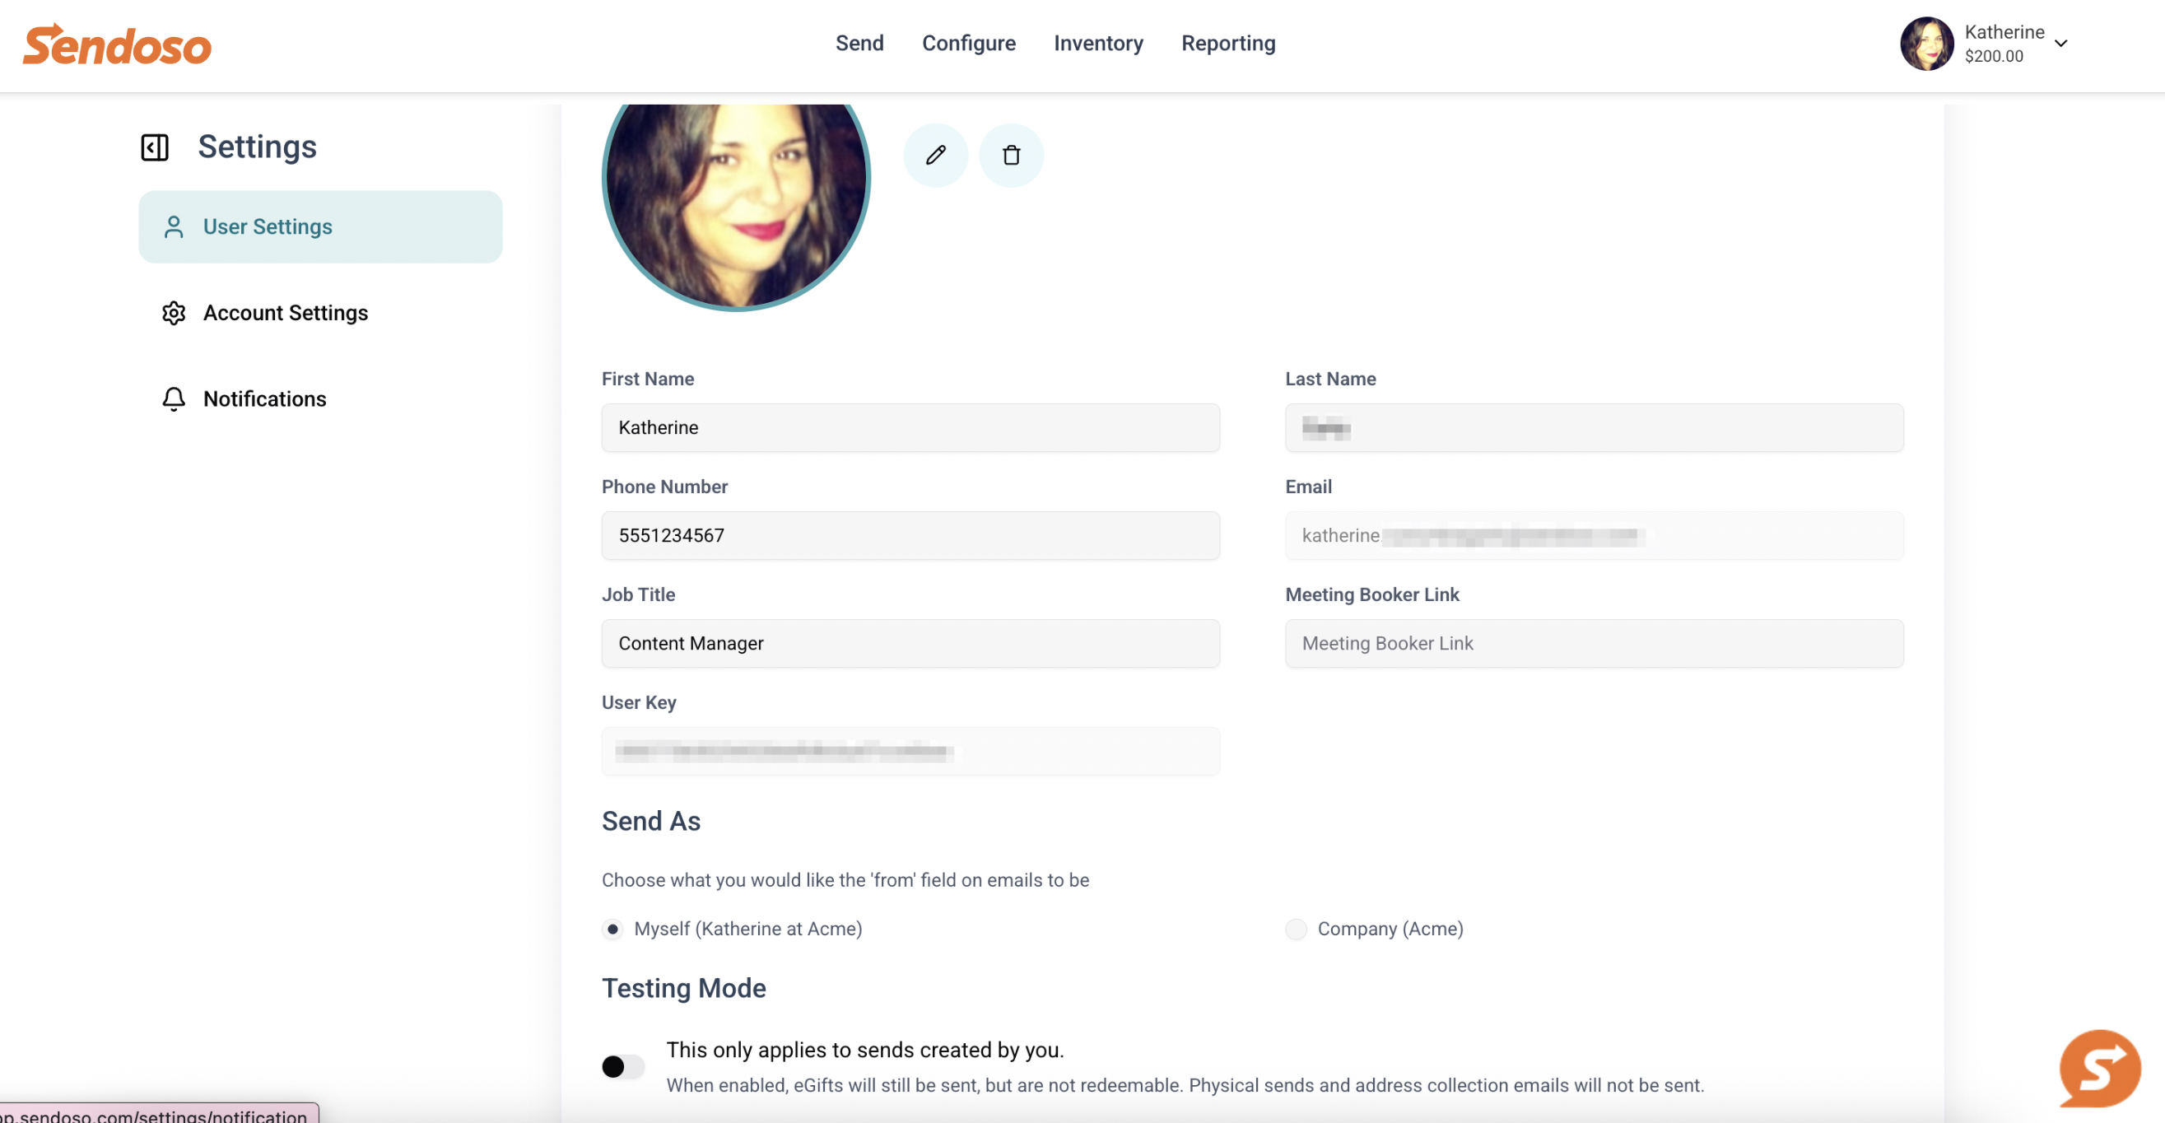Expand the Katherine account dropdown chevron
The image size is (2165, 1123).
pyautogui.click(x=2060, y=44)
